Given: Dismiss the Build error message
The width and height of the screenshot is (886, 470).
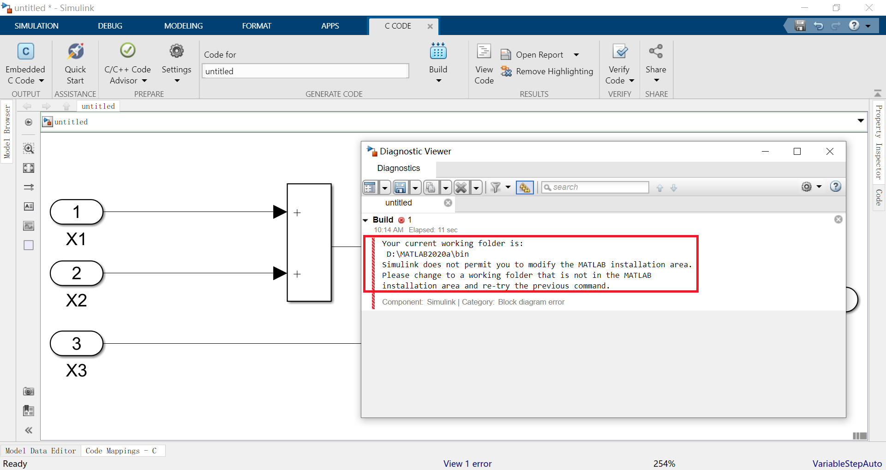Looking at the screenshot, I should (x=838, y=219).
